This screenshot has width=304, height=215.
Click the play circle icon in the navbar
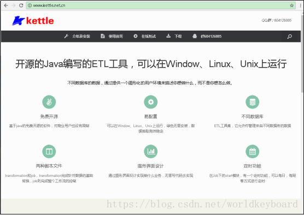(136, 36)
